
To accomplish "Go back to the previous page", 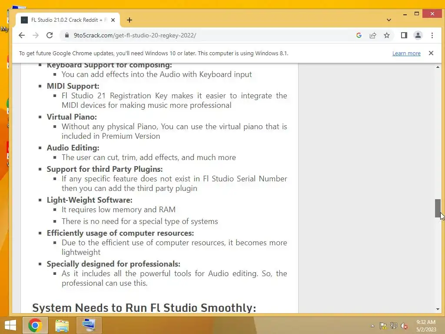I will pyautogui.click(x=22, y=35).
